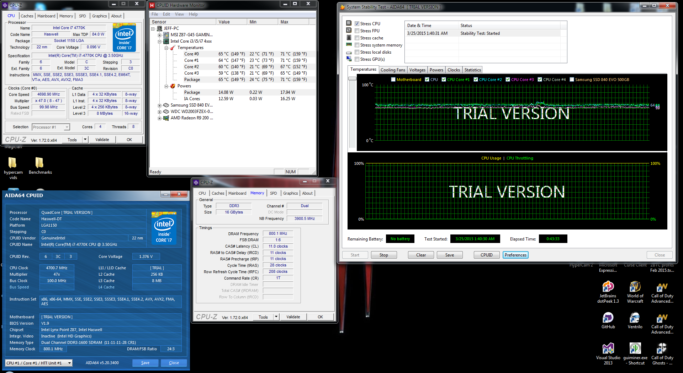Stop the AIDA64 stability test
The width and height of the screenshot is (683, 373).
[x=383, y=255]
